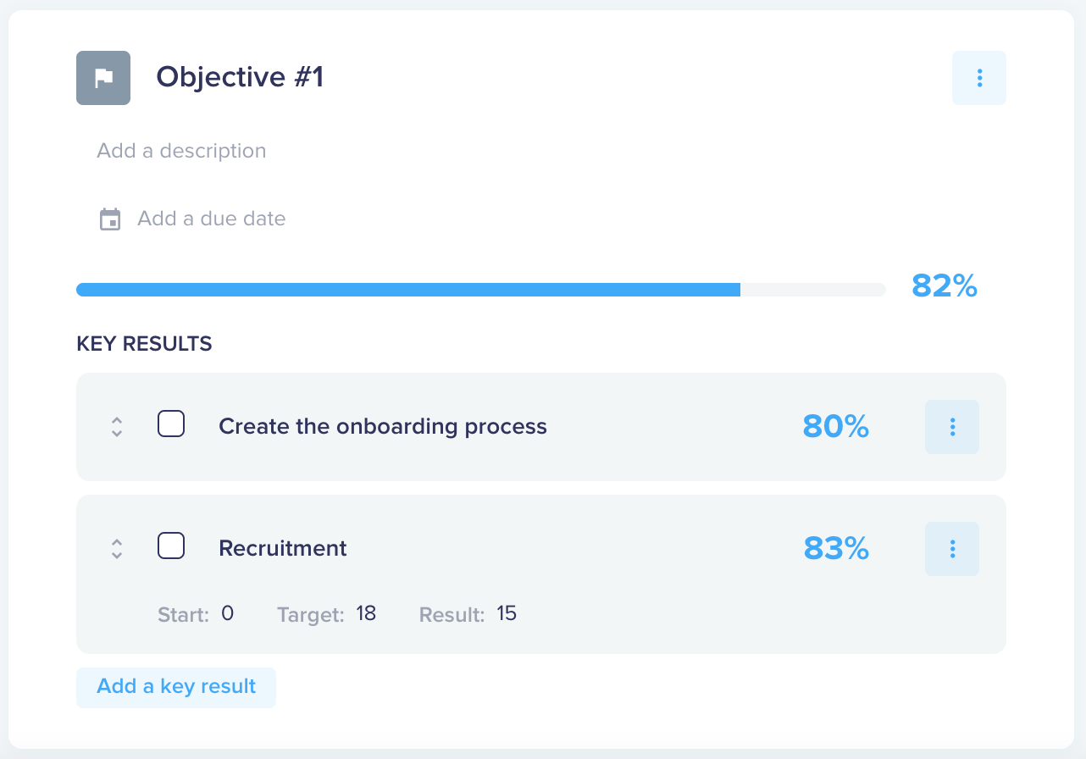This screenshot has height=759, width=1086.
Task: Click the Objective #1 title text
Action: tap(240, 77)
